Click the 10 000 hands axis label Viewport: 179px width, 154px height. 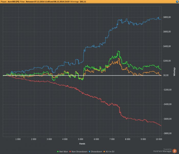[159, 139]
